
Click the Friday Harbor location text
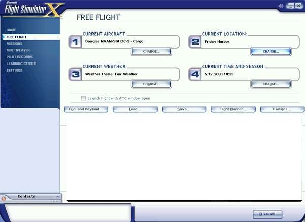(x=217, y=42)
